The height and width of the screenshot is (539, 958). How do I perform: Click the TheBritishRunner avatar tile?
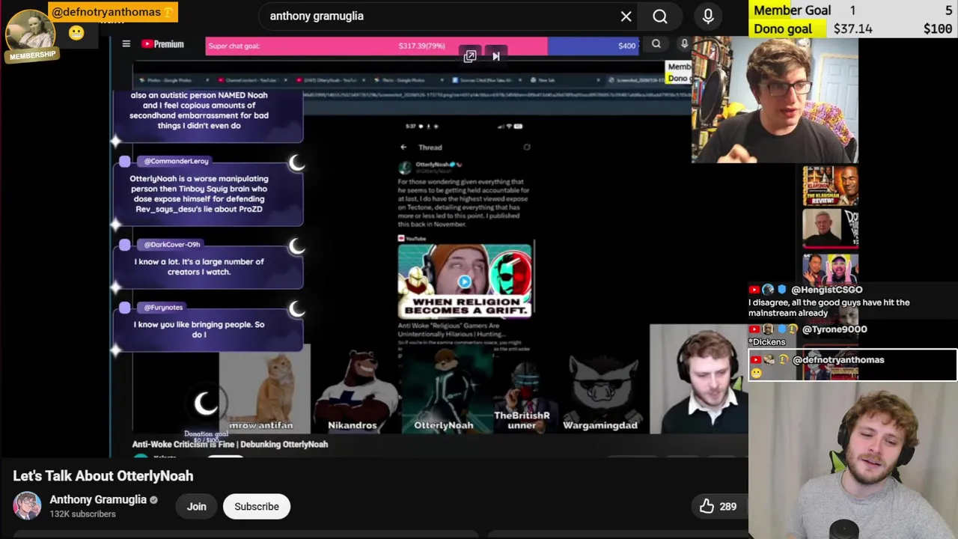click(522, 390)
